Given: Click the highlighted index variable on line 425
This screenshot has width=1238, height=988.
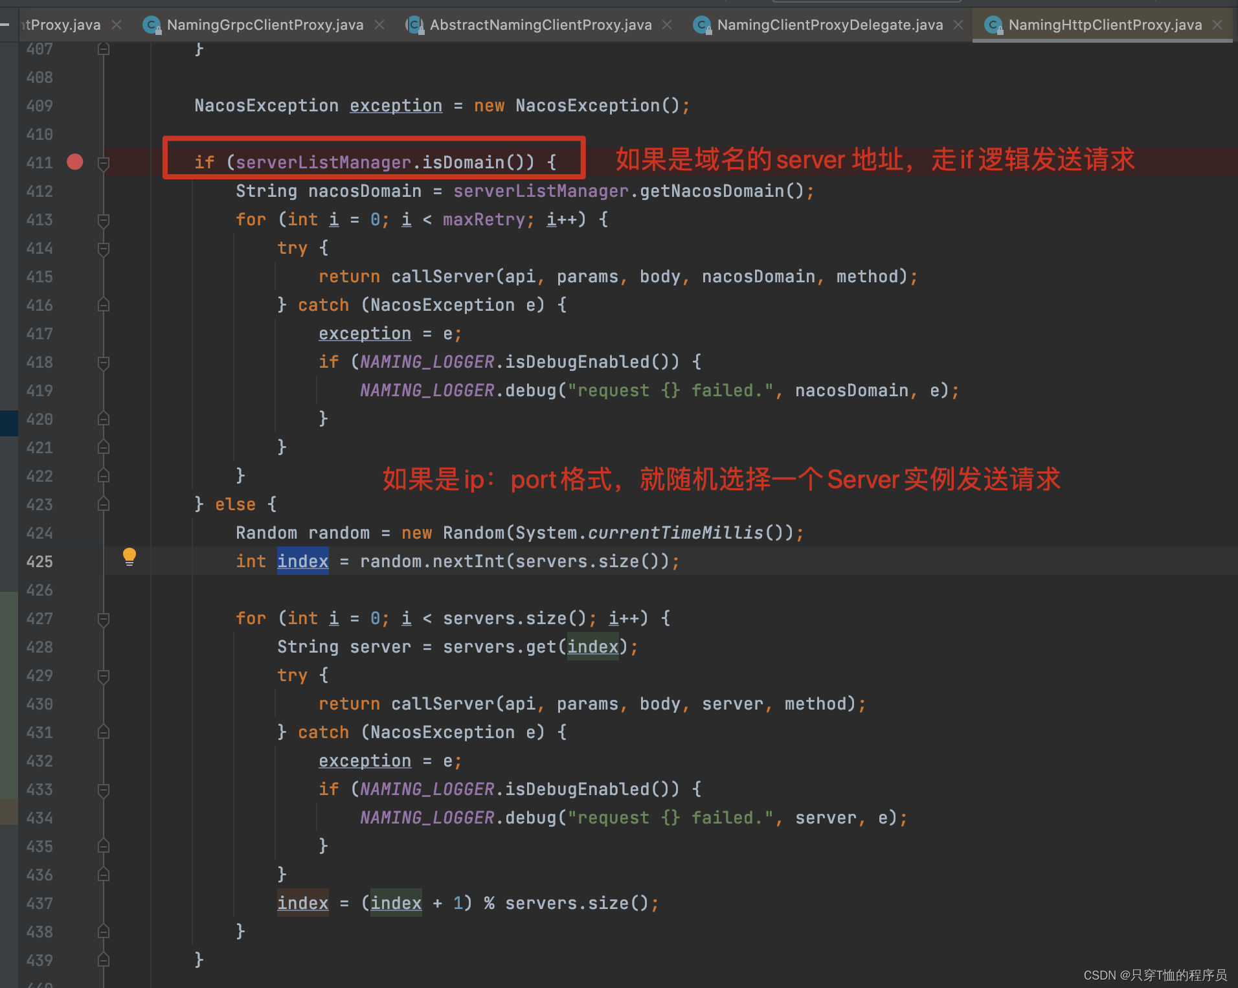Looking at the screenshot, I should [x=303, y=561].
